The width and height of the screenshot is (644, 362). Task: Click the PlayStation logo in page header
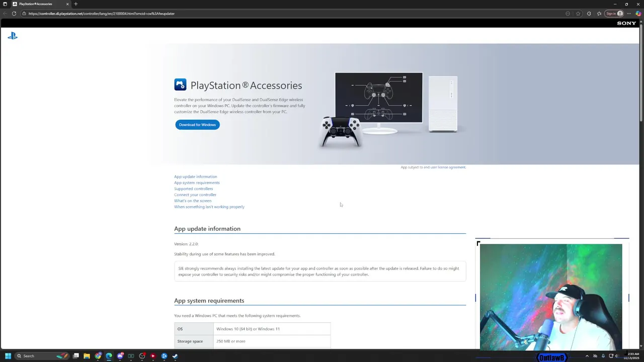pos(13,36)
